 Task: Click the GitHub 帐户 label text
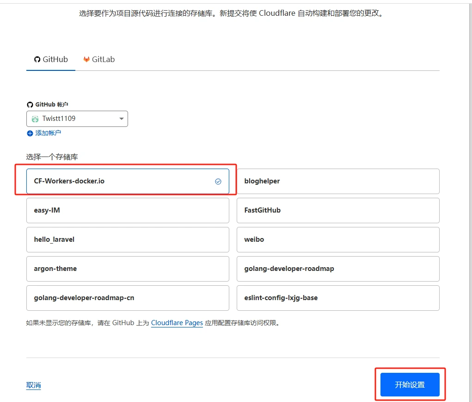(x=52, y=105)
